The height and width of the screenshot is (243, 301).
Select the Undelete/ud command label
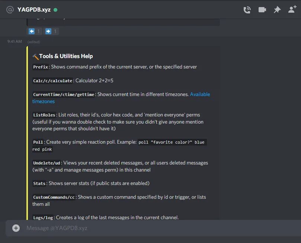click(x=47, y=163)
